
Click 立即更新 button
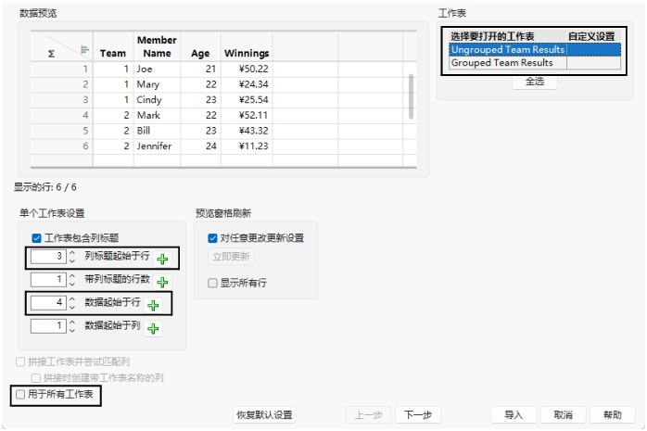231,257
